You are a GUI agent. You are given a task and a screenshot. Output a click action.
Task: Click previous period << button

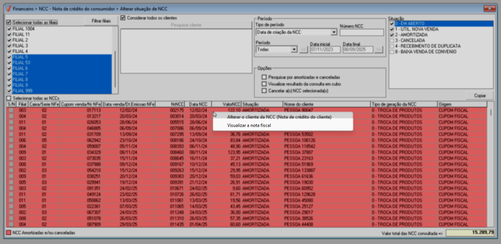pos(303,50)
